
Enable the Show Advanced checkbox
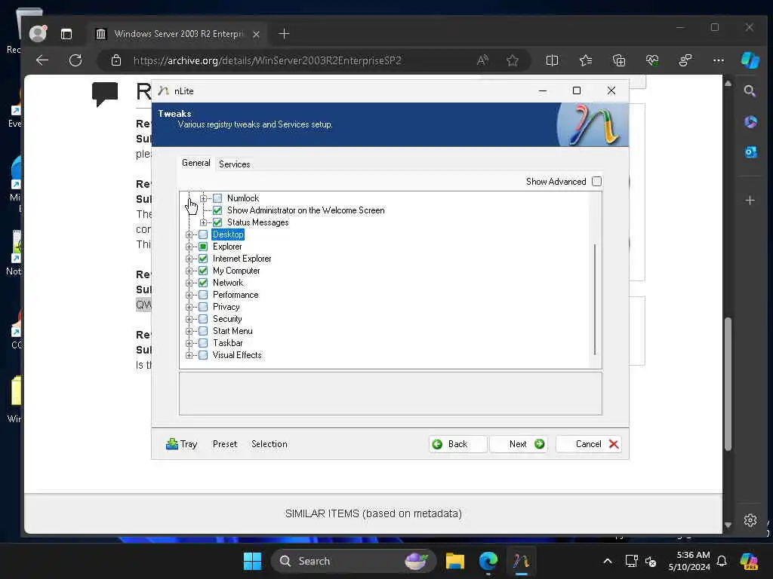(596, 181)
